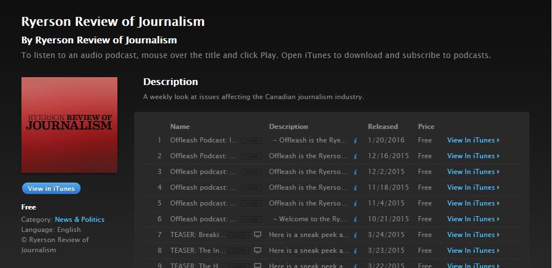View episode 3 in iTunes
The image size is (552, 268).
473,172
